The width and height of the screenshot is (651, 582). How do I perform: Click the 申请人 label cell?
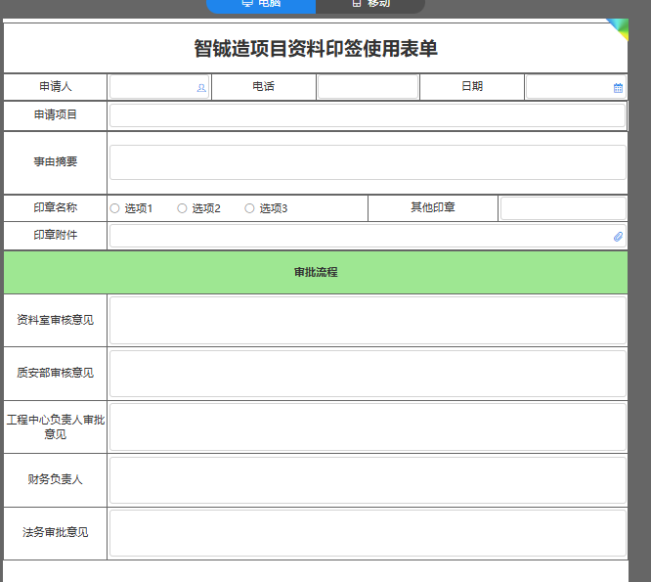[x=55, y=86]
